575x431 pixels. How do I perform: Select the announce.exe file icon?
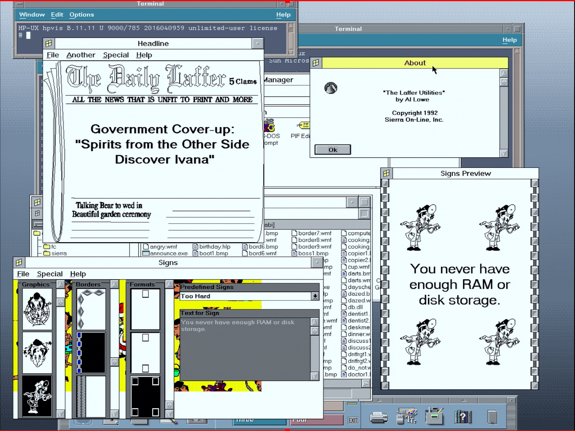165,253
